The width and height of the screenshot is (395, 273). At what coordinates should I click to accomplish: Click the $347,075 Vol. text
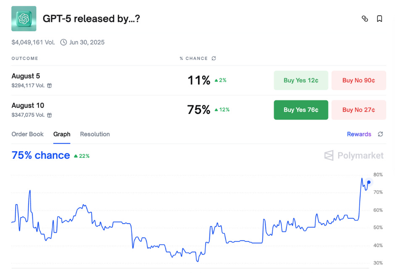pos(28,115)
